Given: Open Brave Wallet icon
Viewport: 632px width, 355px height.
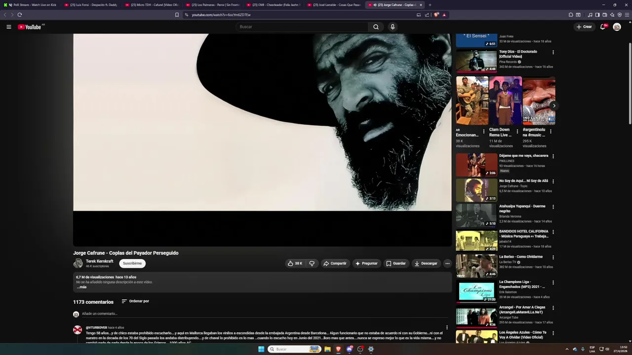Looking at the screenshot, I should click(x=605, y=15).
